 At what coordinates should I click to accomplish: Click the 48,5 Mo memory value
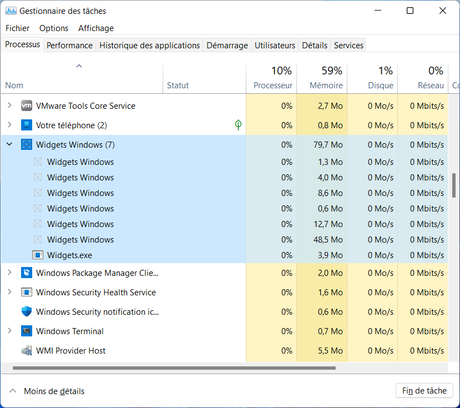click(328, 240)
